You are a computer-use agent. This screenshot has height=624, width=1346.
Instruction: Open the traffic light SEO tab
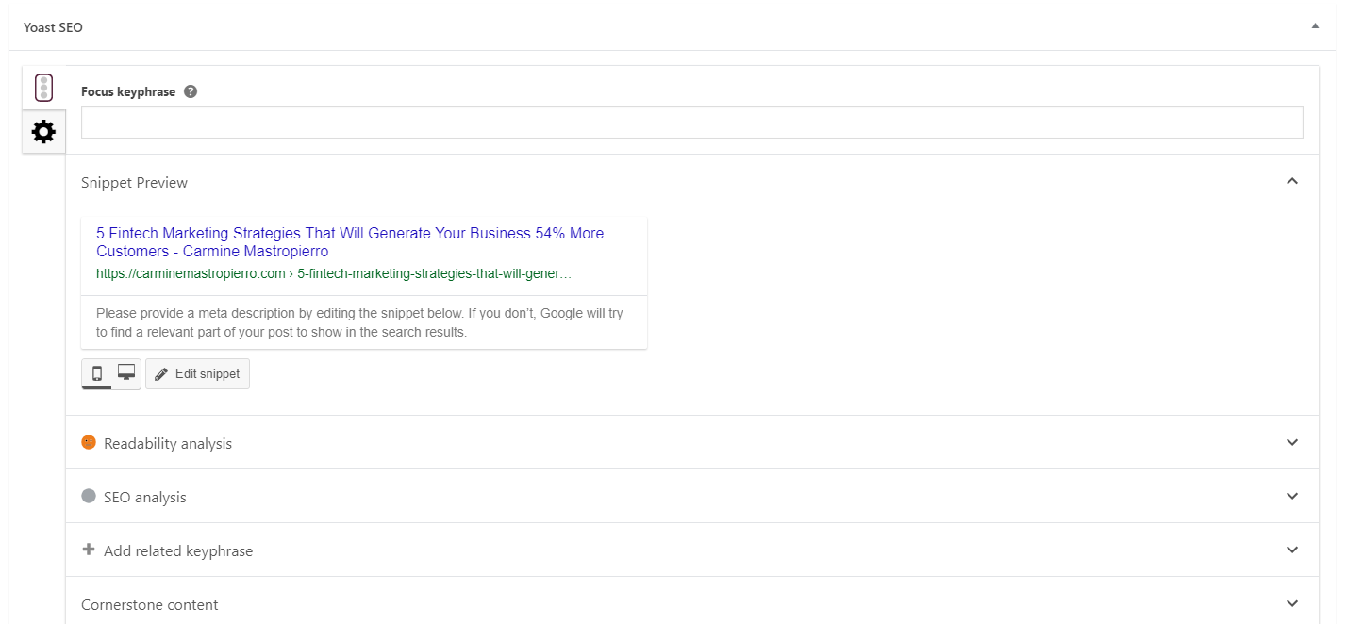tap(43, 88)
